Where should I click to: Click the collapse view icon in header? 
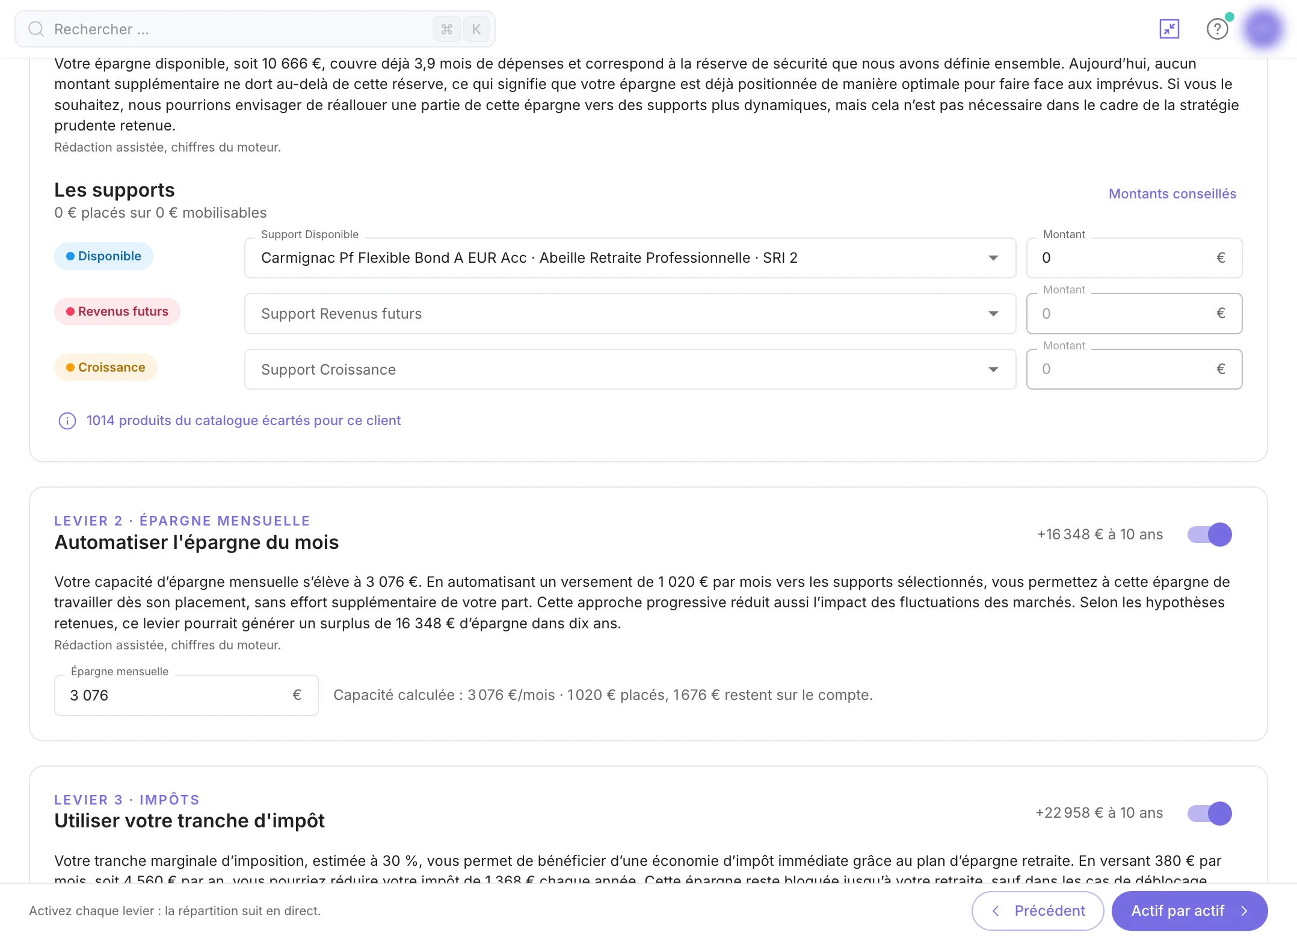(x=1169, y=29)
